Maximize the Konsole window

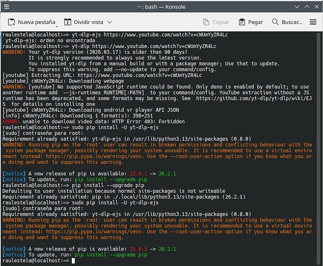point(307,6)
